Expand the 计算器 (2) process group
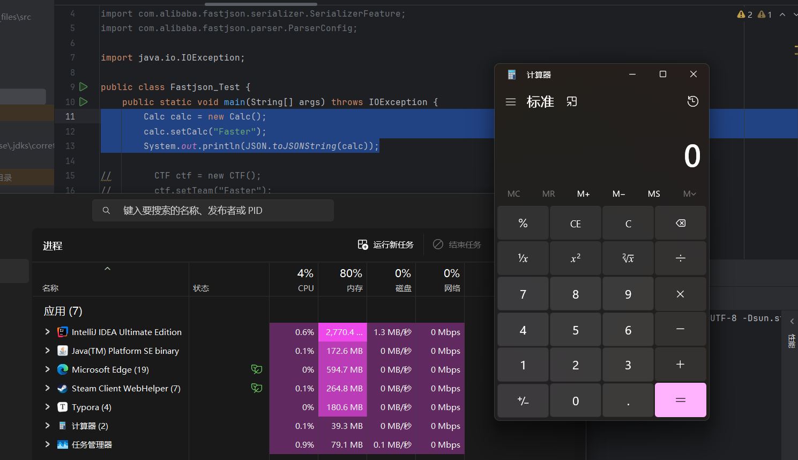 click(x=47, y=426)
